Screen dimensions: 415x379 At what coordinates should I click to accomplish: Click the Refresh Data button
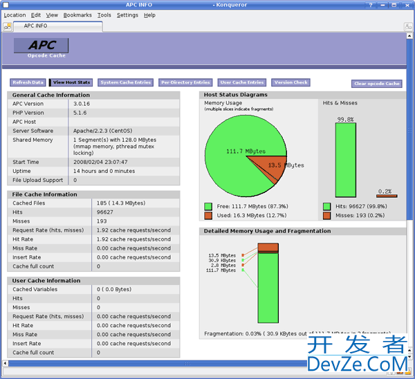tap(28, 82)
